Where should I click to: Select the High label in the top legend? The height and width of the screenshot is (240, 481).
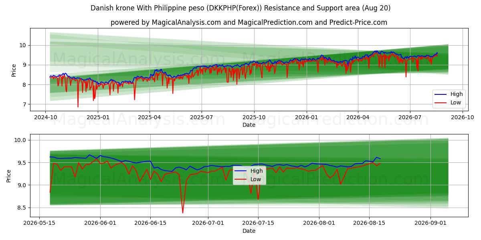(457, 94)
